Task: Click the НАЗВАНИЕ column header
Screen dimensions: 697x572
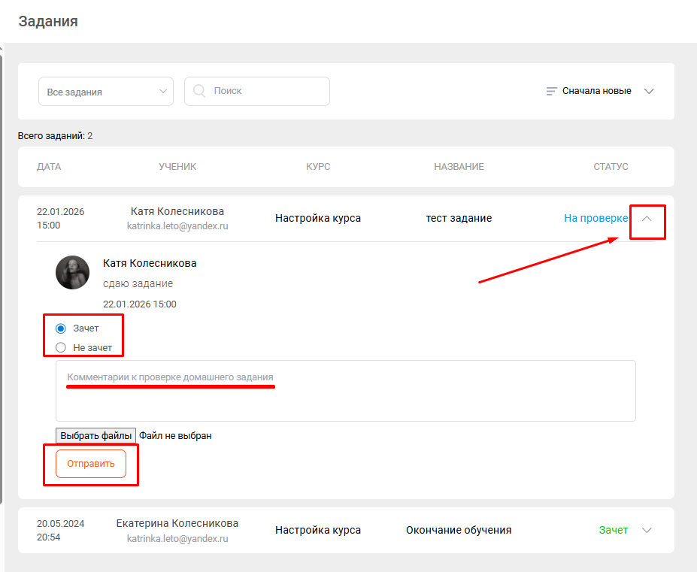Action: click(x=459, y=167)
